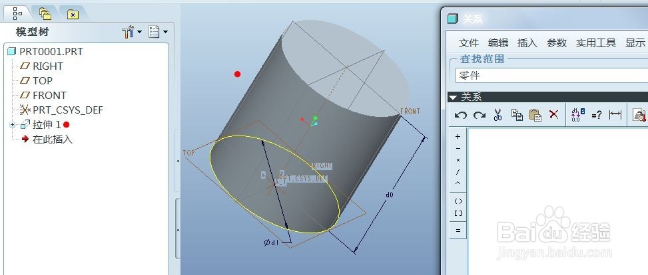
Task: Insert the divide / operator
Action: [x=458, y=172]
